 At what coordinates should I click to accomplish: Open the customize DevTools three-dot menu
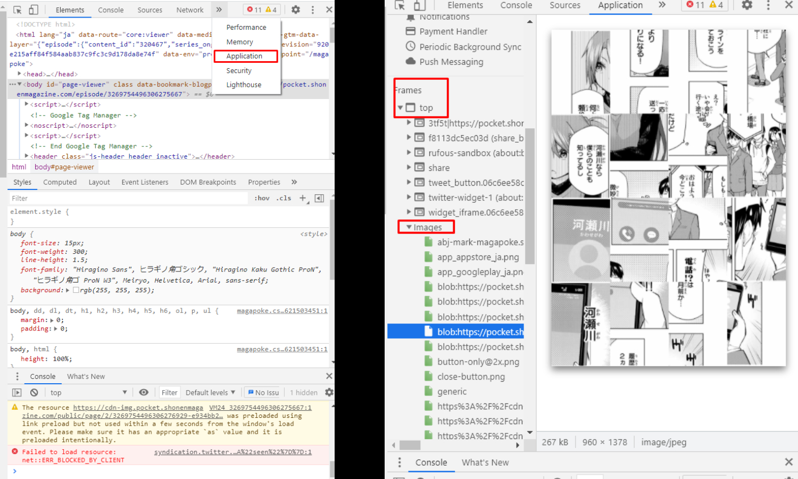pos(314,10)
